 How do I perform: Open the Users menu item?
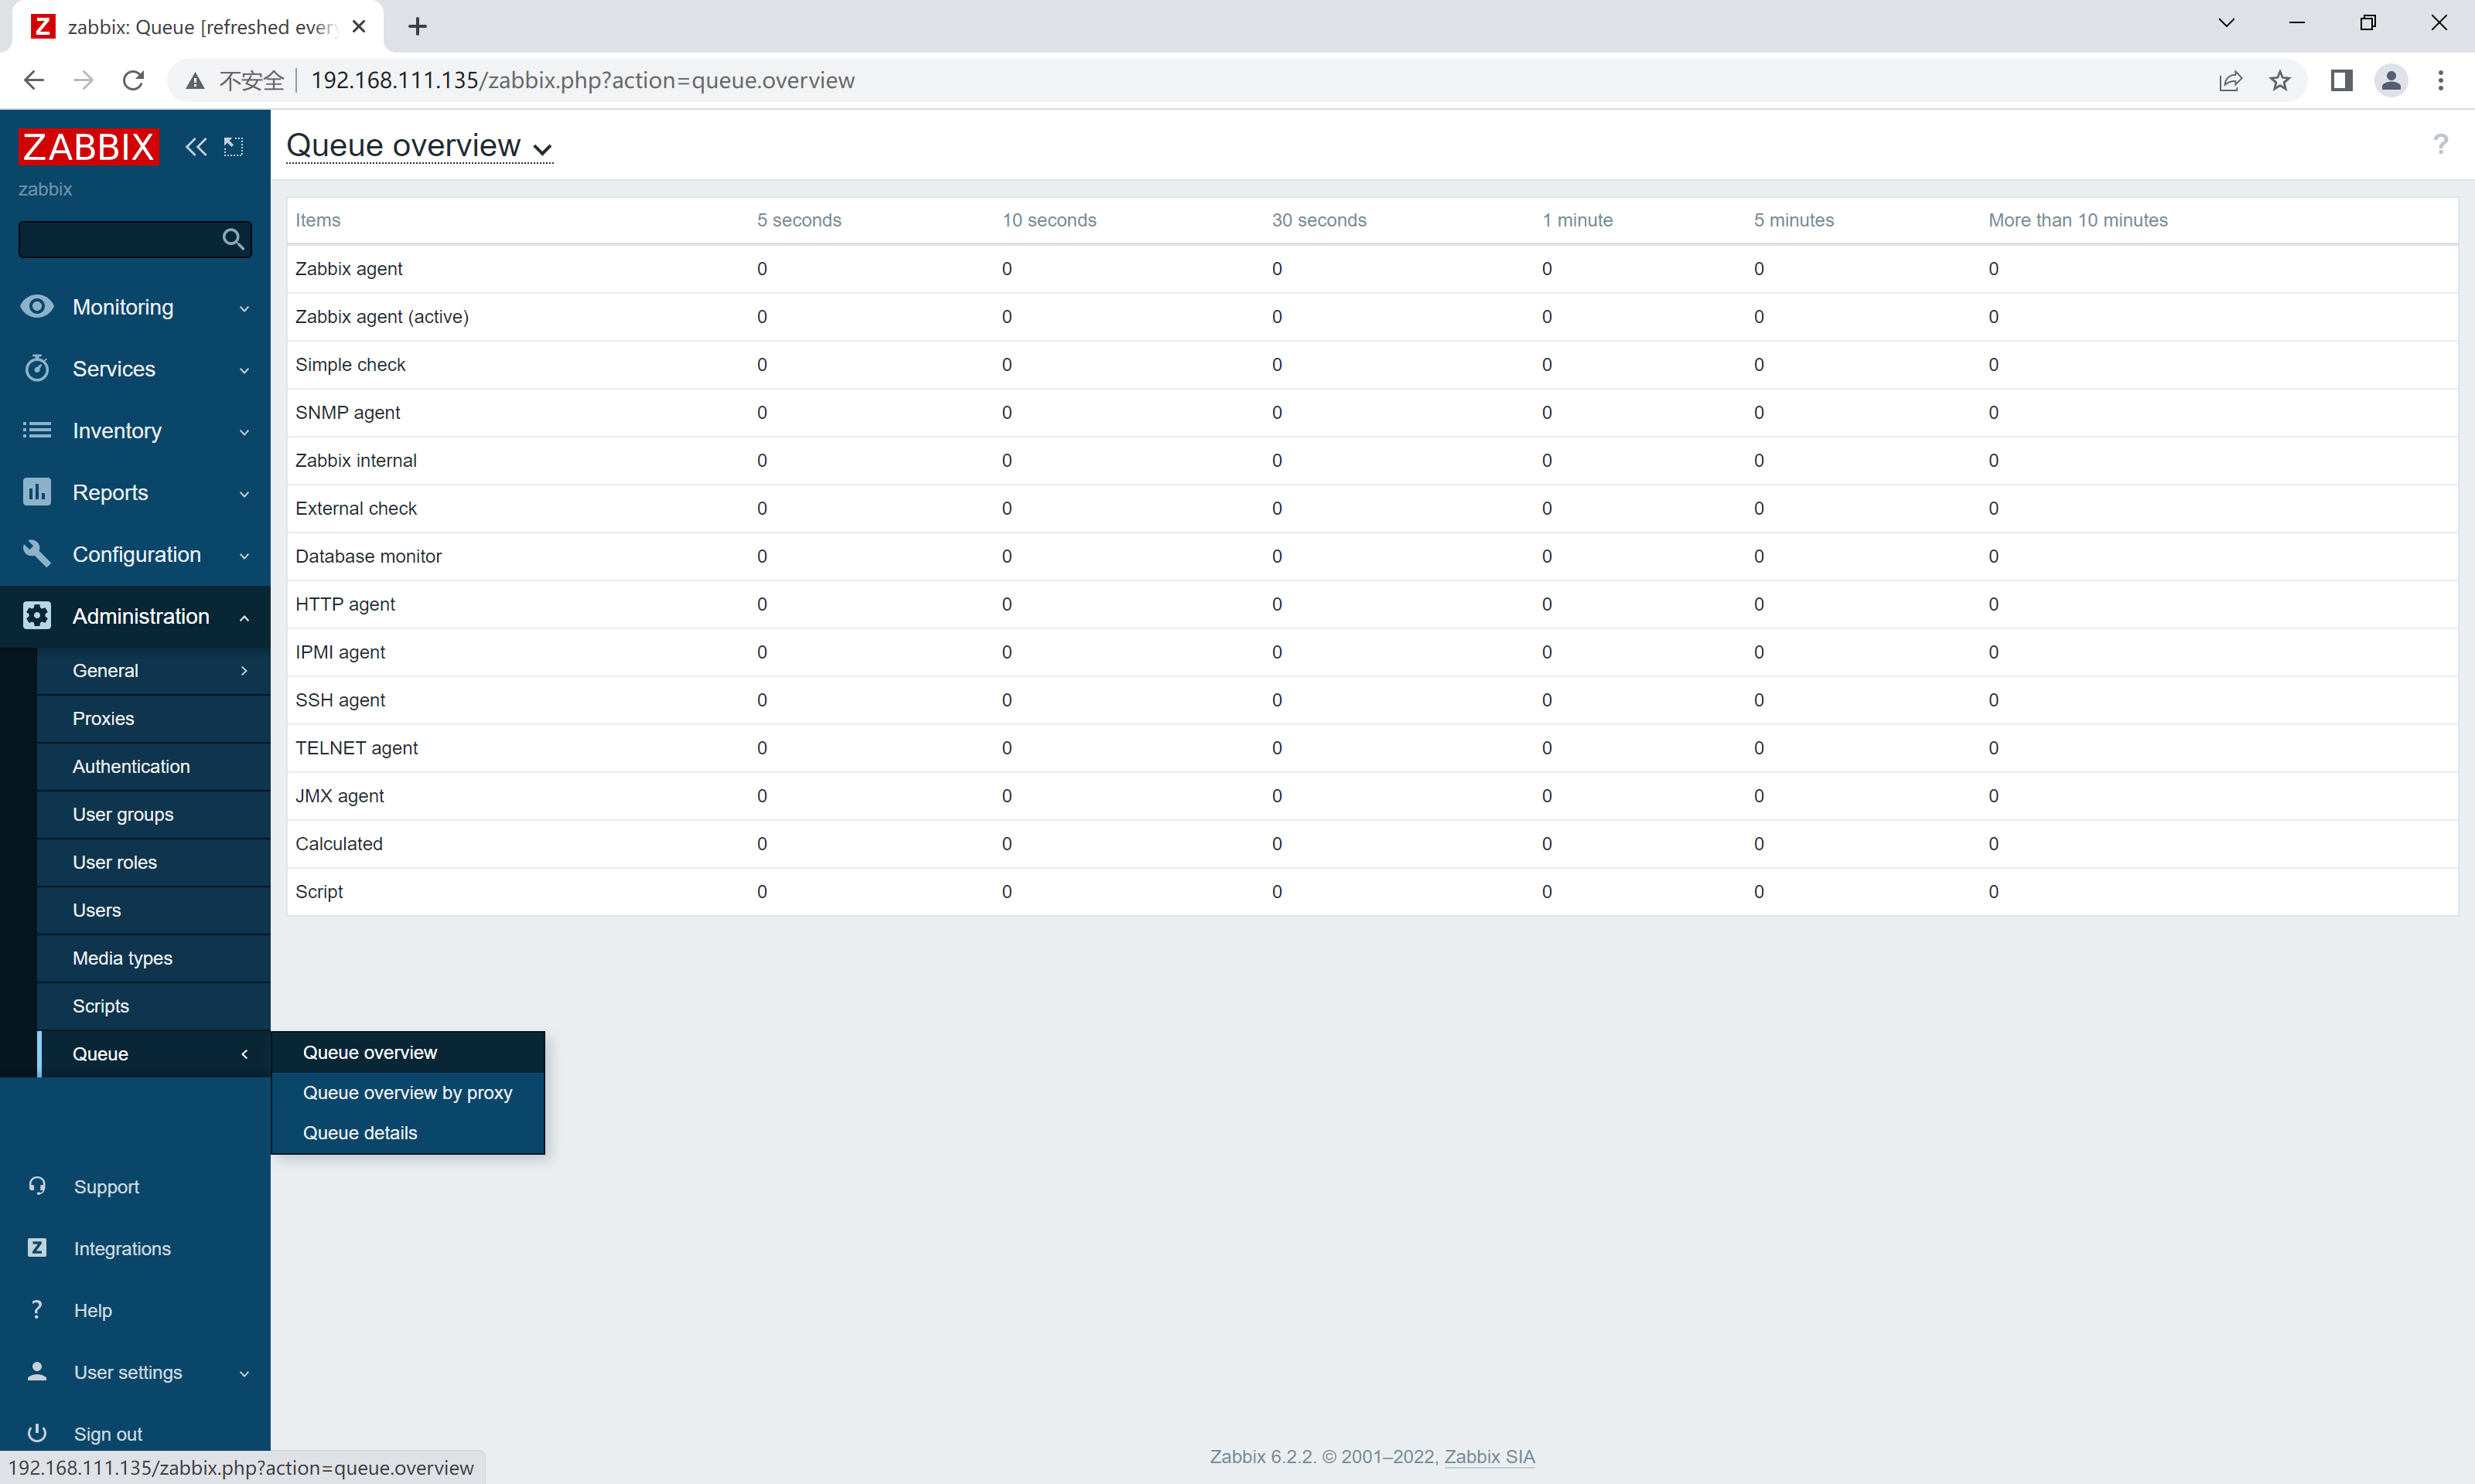pos(154,911)
